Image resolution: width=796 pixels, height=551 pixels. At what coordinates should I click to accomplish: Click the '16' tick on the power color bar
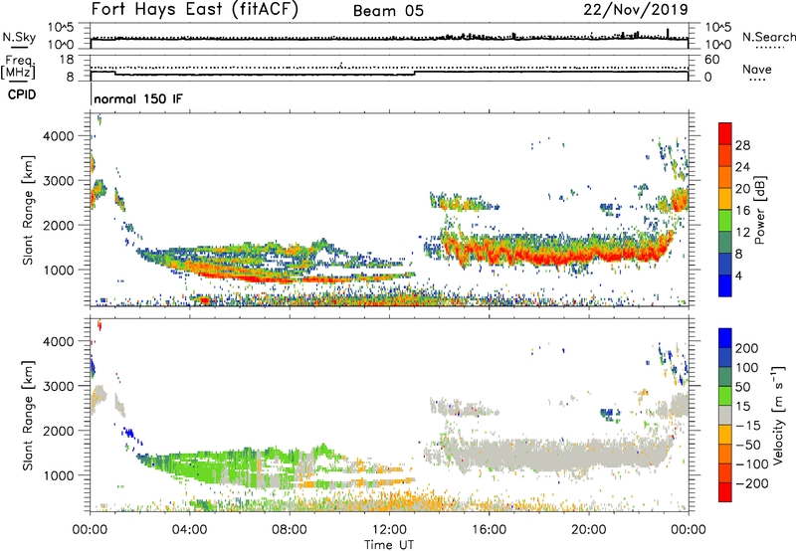coord(742,211)
